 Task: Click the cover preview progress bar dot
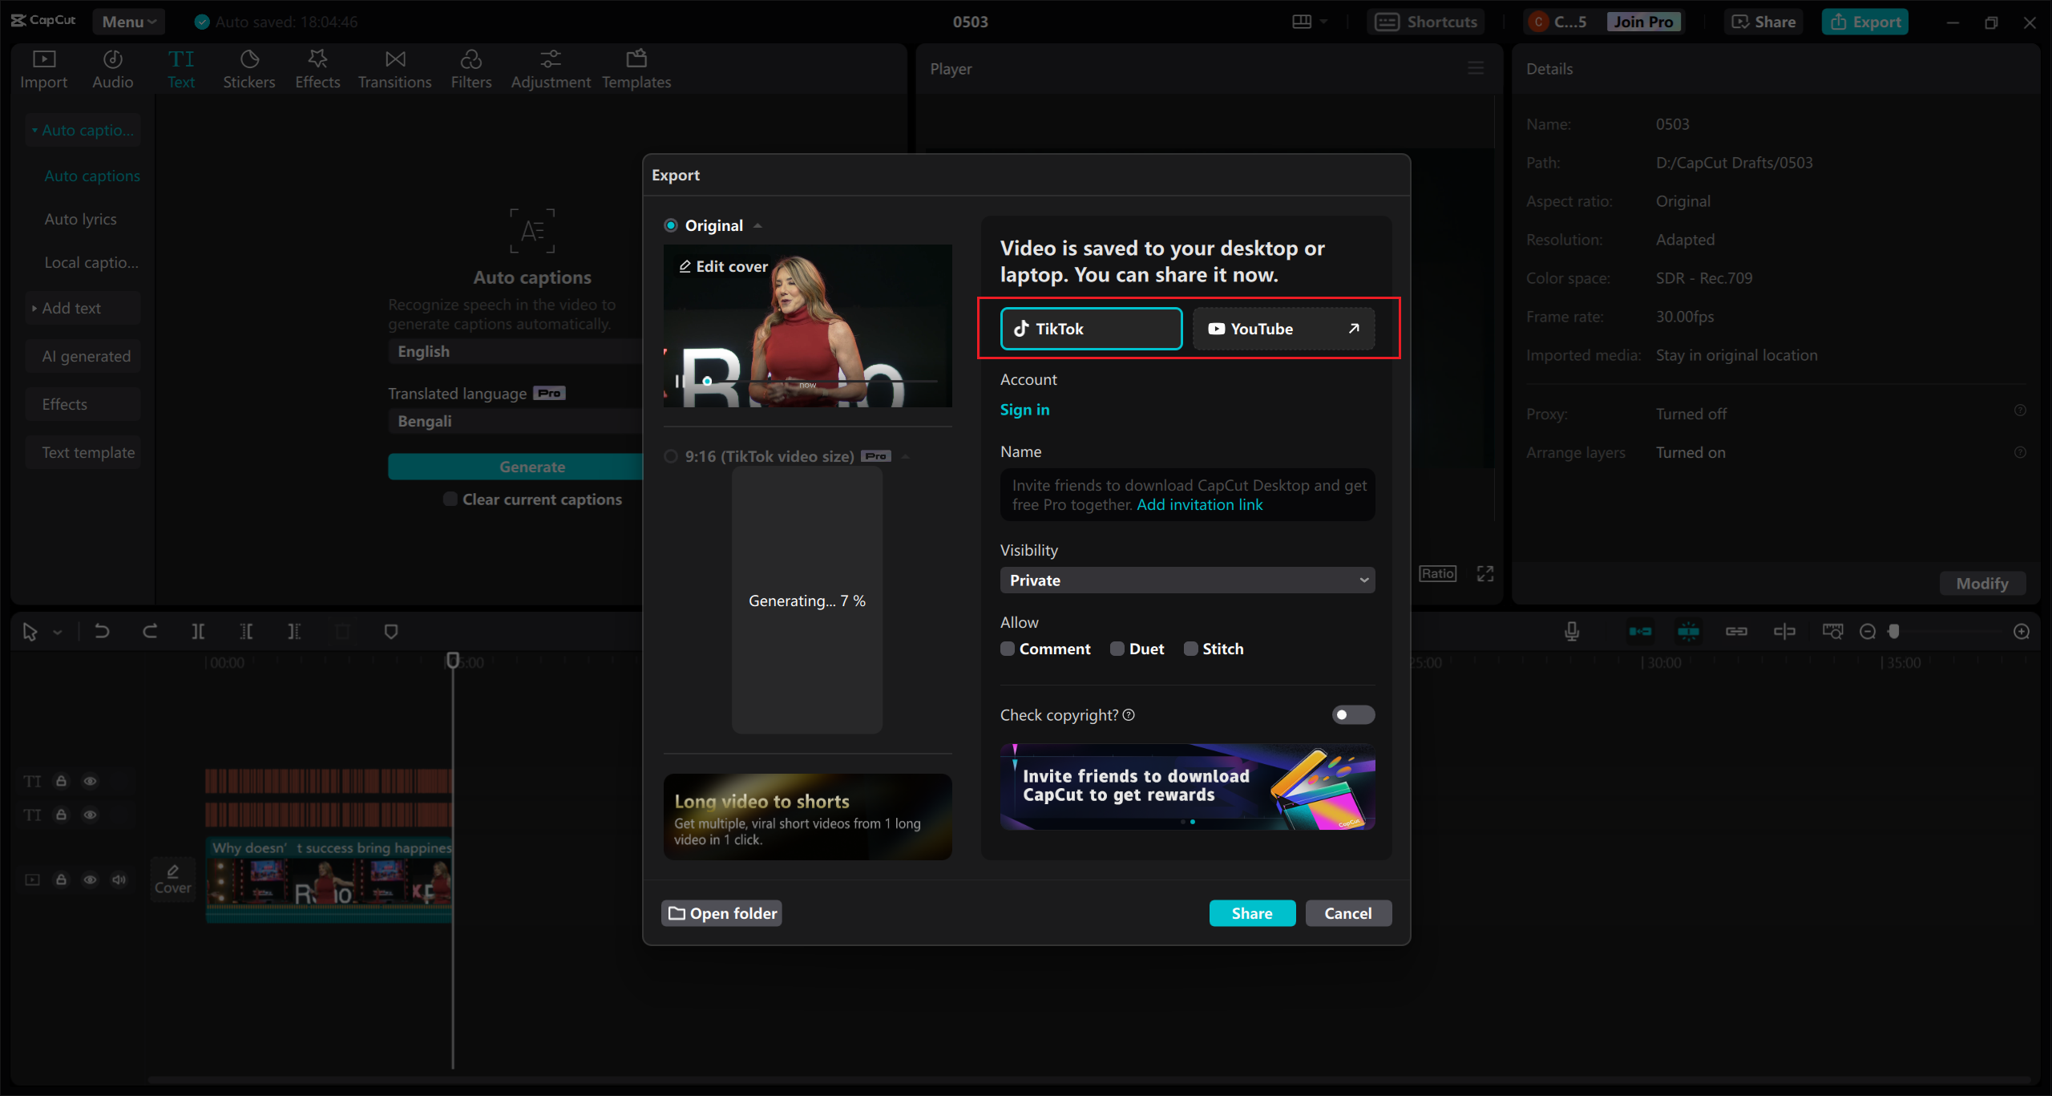tap(707, 382)
